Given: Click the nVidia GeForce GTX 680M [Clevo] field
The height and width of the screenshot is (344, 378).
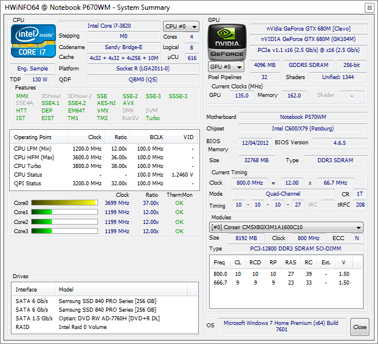Looking at the screenshot, I should point(308,29).
